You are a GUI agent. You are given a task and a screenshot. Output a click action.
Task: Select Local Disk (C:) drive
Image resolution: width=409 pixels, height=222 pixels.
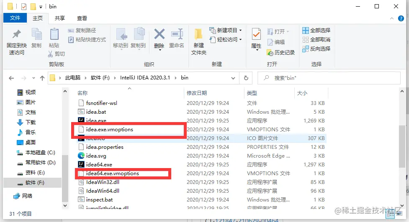click(x=36, y=153)
